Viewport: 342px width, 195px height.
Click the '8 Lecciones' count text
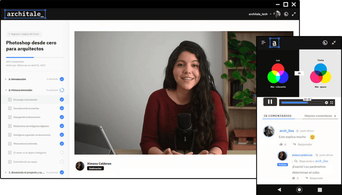point(52,90)
